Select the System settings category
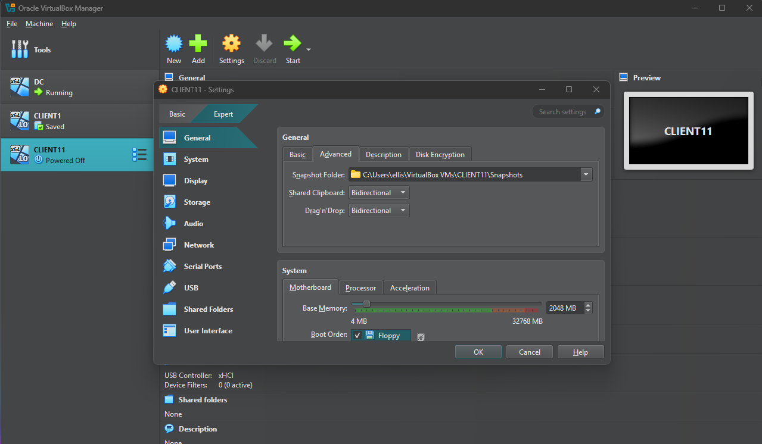 click(x=208, y=159)
